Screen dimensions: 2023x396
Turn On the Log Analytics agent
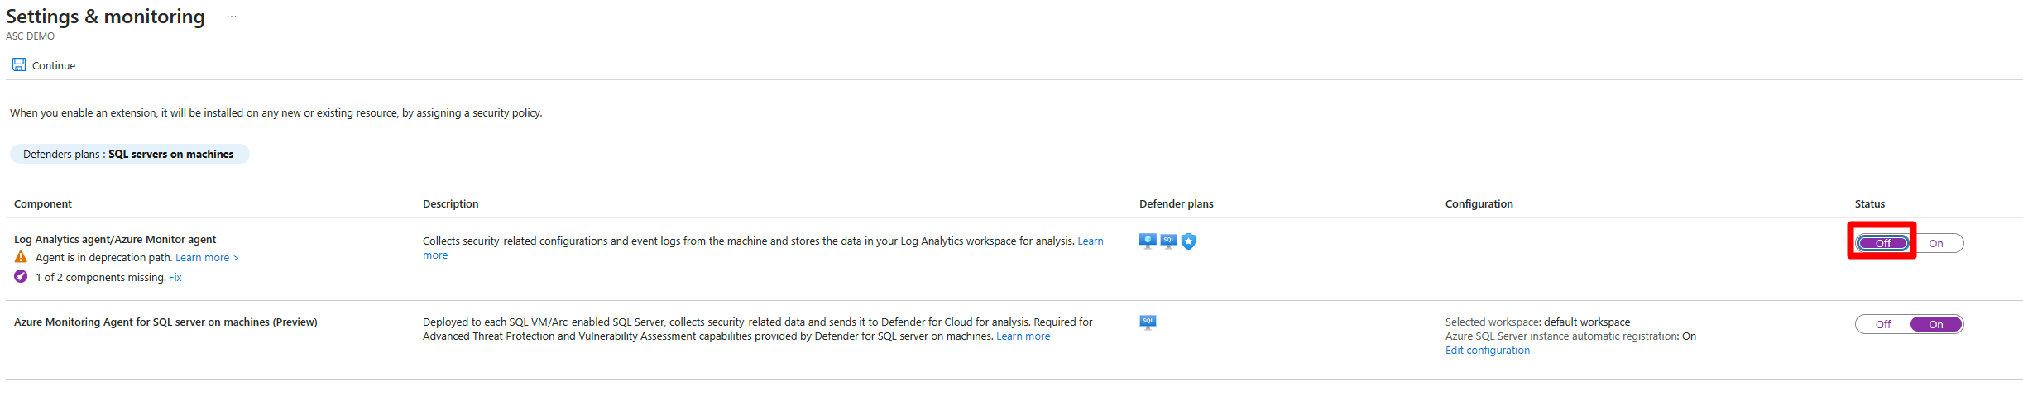pos(1936,243)
